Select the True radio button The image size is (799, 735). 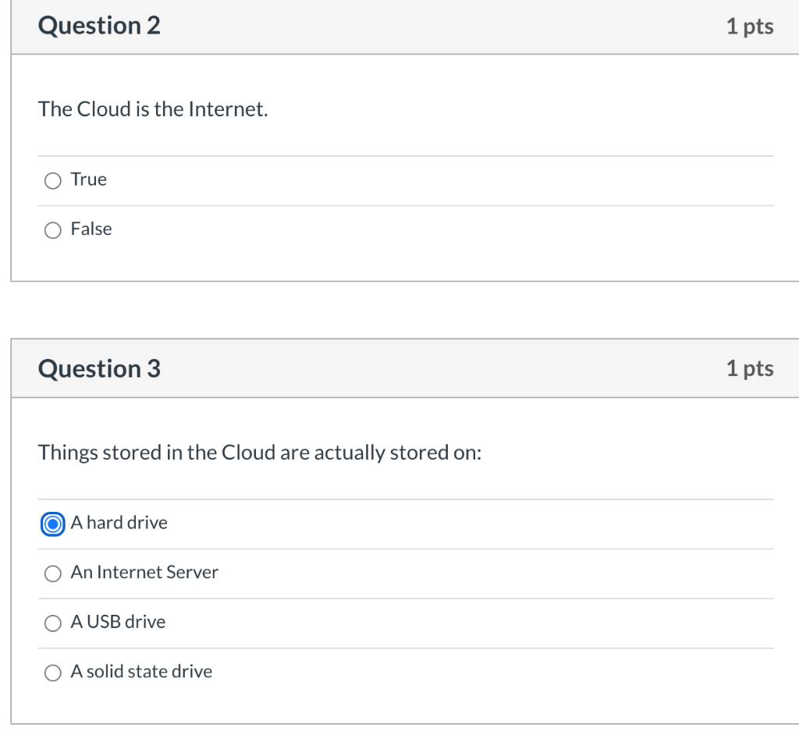pyautogui.click(x=53, y=181)
